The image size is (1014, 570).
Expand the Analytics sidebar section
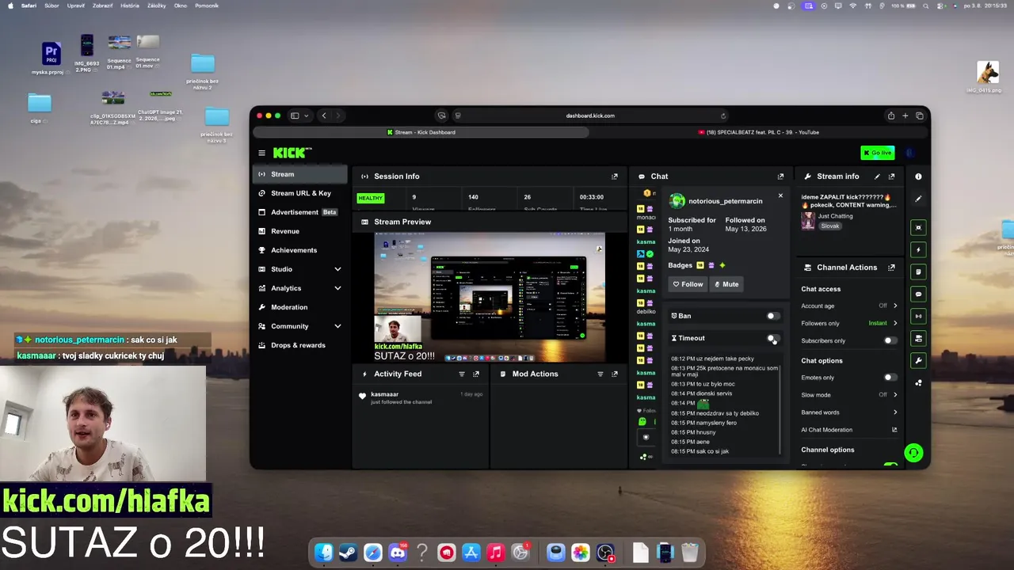(337, 288)
